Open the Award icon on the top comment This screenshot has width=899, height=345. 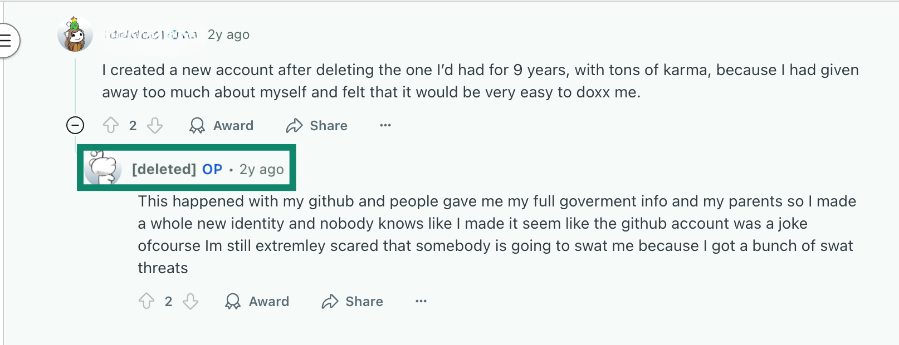pyautogui.click(x=197, y=125)
